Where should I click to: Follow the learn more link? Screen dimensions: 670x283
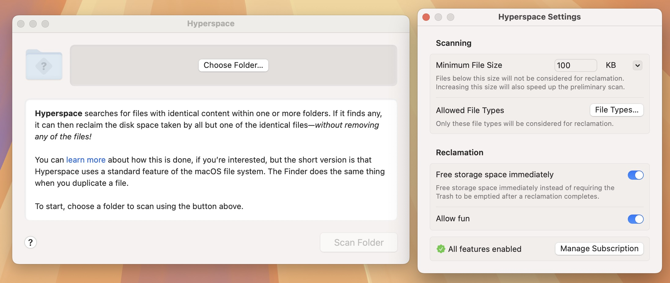86,160
